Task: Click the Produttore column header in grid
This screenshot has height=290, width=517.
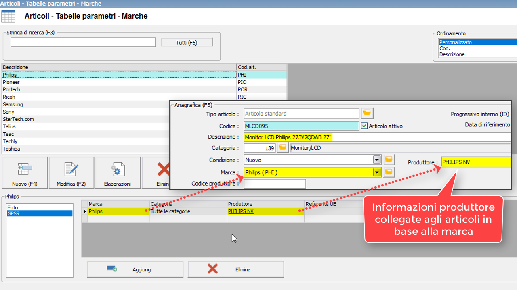Action: click(x=265, y=204)
